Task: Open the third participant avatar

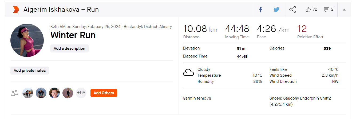Action: [x=54, y=93]
